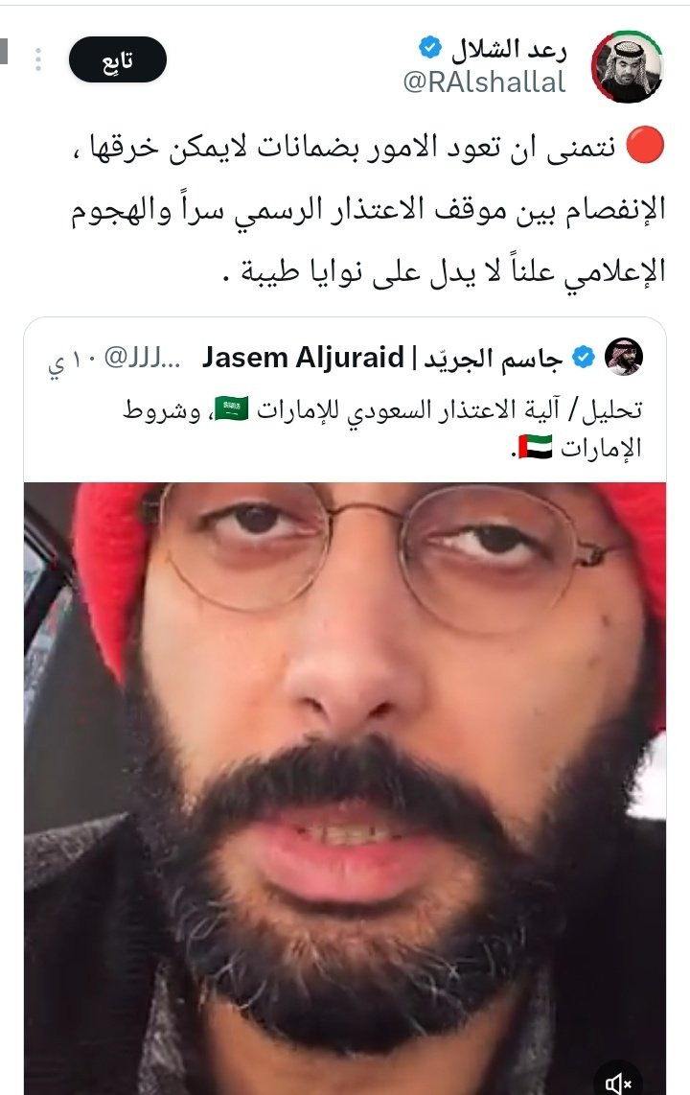The width and height of the screenshot is (690, 1095).
Task: Click verified badge beside رعد الشلال
Action: click(x=429, y=48)
